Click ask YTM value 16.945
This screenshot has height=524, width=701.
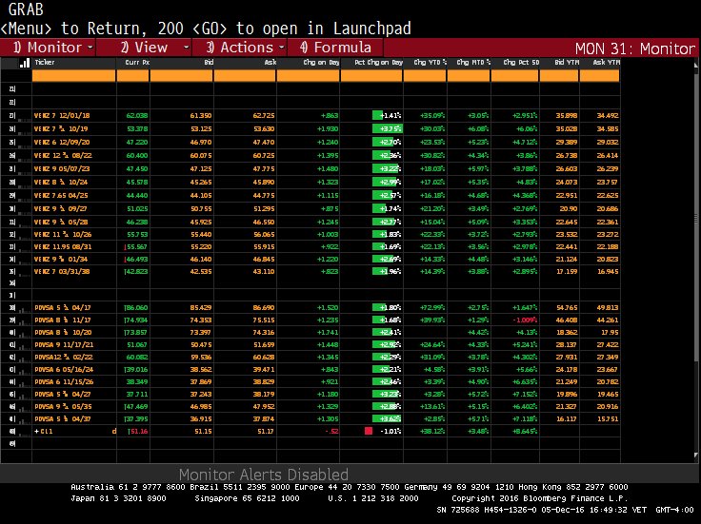tap(608, 271)
